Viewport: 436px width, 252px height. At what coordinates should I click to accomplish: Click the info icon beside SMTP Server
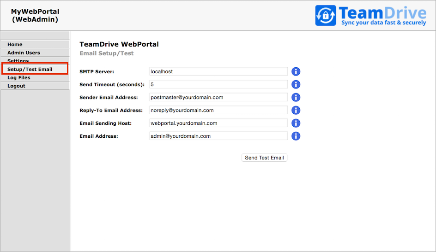pyautogui.click(x=296, y=71)
